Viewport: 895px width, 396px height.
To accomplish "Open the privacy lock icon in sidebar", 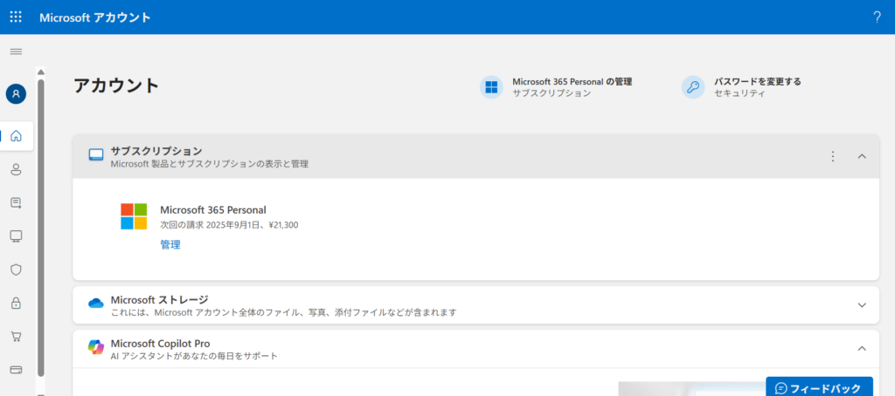I will pos(16,304).
